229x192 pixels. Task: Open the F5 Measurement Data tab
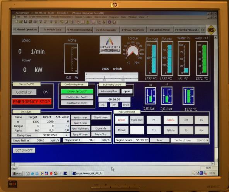click(x=79, y=30)
